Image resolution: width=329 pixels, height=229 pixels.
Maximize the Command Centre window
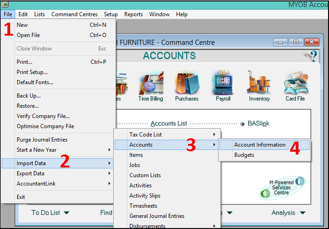click(296, 42)
